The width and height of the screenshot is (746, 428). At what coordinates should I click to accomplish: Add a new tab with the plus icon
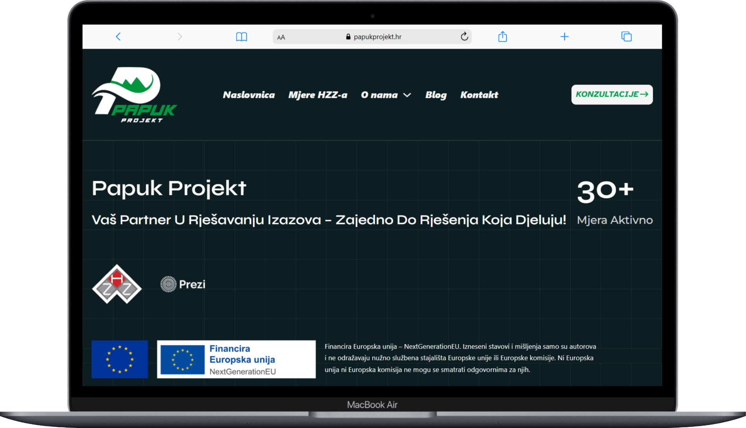tap(564, 37)
